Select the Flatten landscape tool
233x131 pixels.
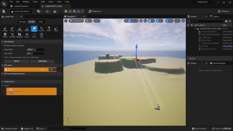click(27, 29)
